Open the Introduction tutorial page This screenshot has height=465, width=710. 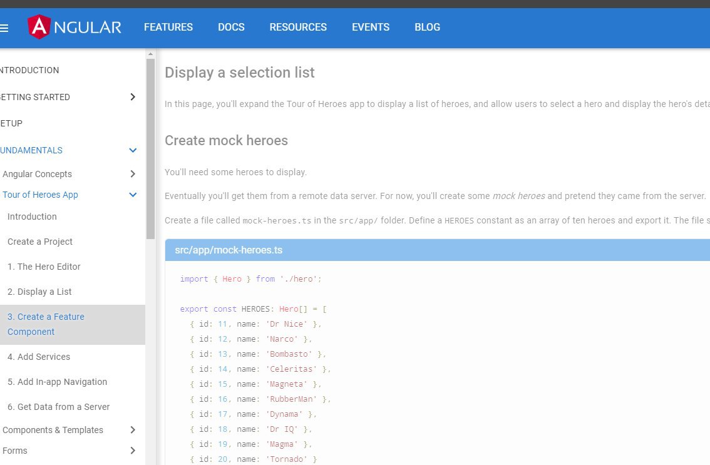pyautogui.click(x=32, y=217)
